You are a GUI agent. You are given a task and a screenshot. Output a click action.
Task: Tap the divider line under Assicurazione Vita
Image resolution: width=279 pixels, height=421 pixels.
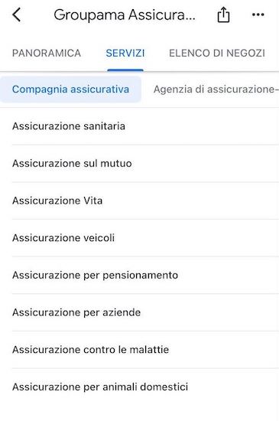point(145,219)
